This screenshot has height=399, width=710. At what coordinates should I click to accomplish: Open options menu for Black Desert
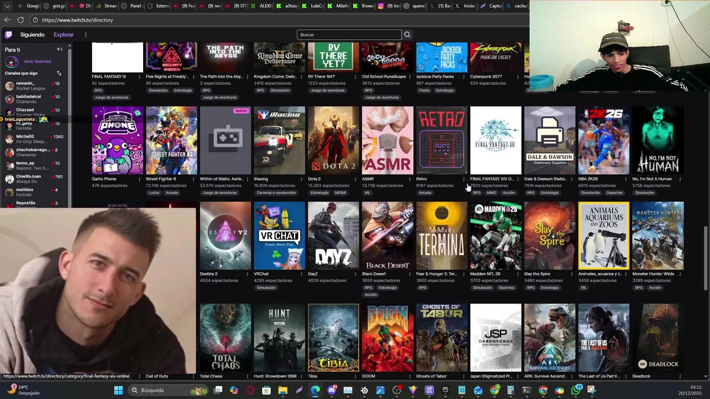click(410, 274)
